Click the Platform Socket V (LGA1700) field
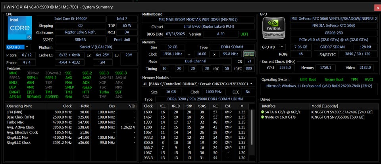The image size is (381, 164). click(x=96, y=47)
